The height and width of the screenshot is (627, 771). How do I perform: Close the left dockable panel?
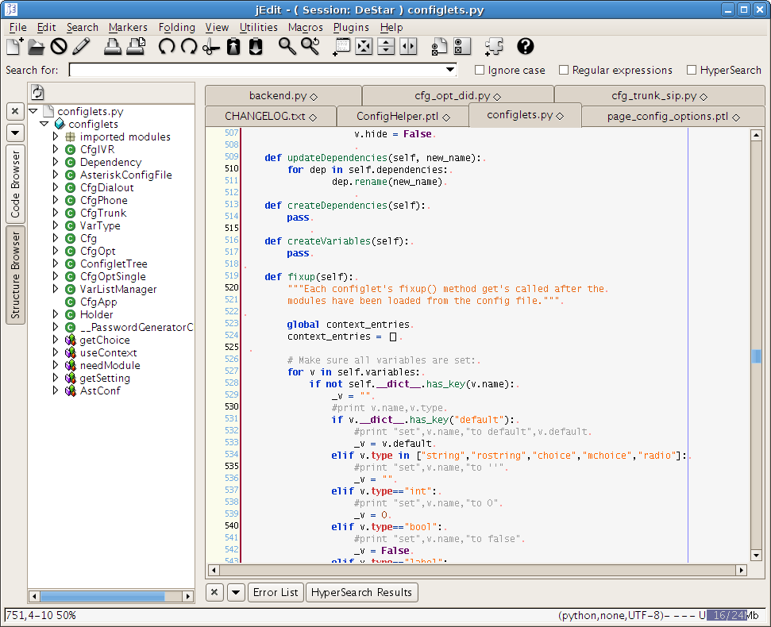pos(15,112)
